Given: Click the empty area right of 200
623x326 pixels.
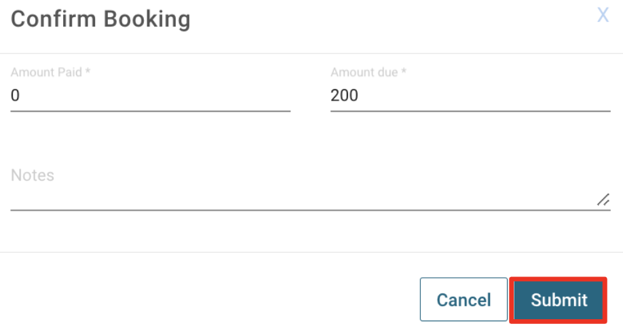Looking at the screenshot, I should 489,96.
